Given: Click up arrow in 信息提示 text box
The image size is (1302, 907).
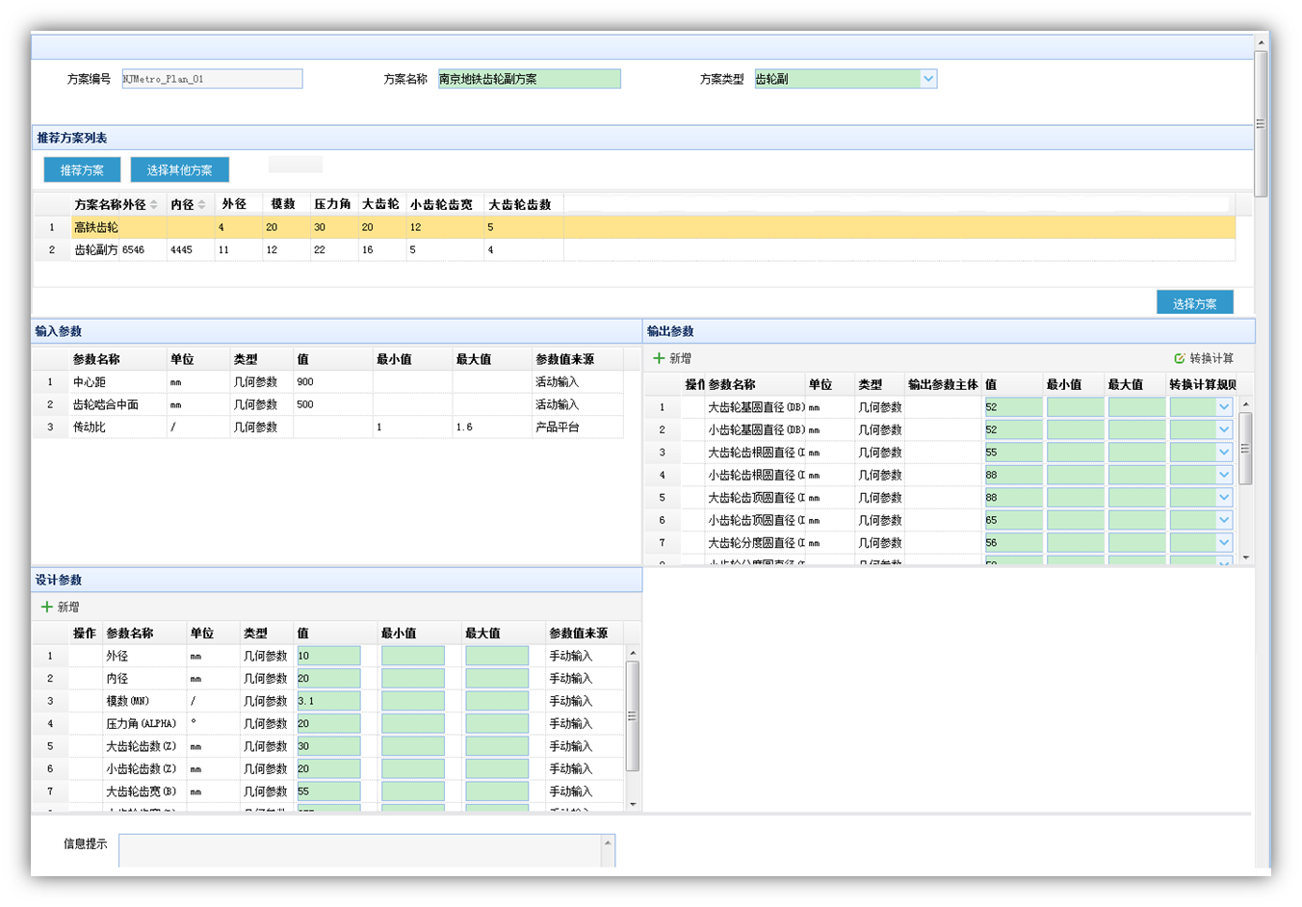Looking at the screenshot, I should tap(608, 842).
